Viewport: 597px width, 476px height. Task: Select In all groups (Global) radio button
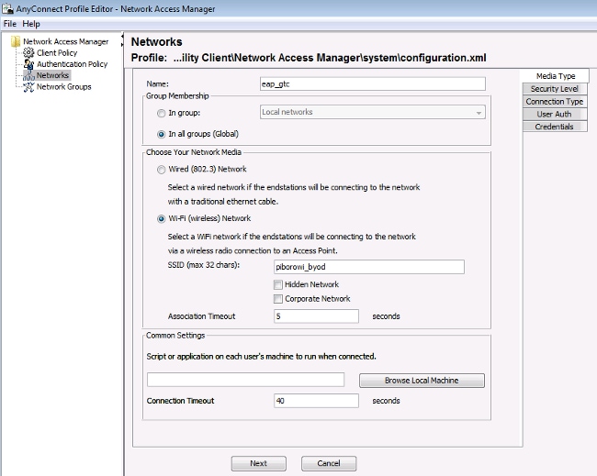pyautogui.click(x=162, y=134)
